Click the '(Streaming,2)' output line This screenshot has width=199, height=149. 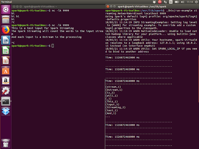click(115, 107)
